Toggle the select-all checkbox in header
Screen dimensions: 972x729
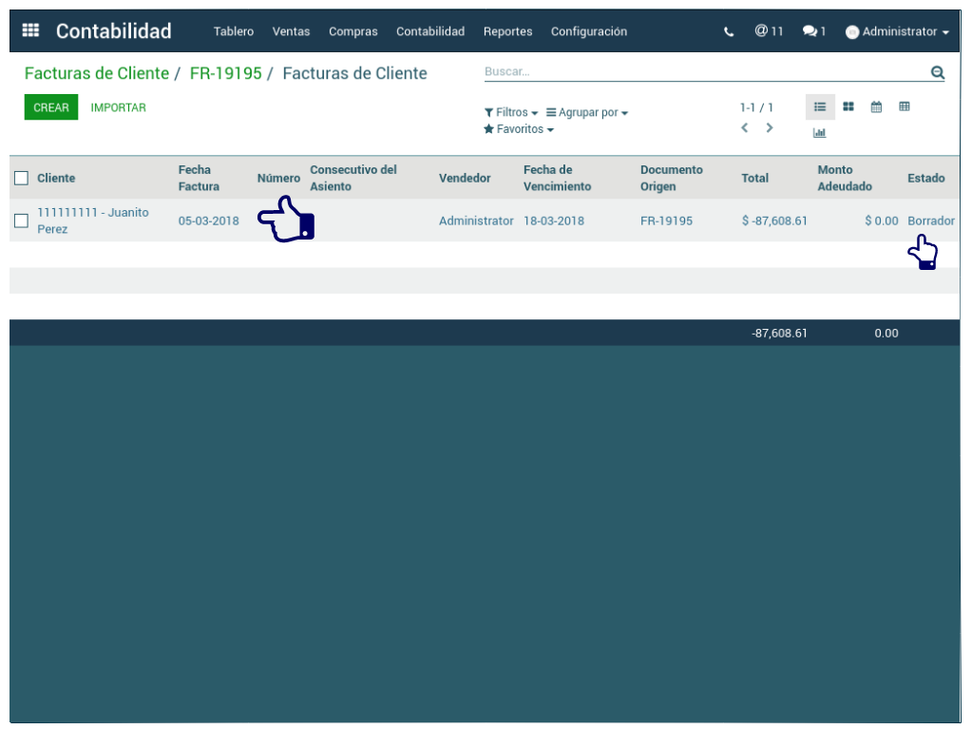pos(21,178)
